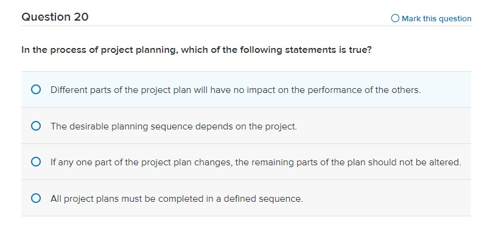Click answer text "All project plans must be completed in a defined sequence."
This screenshot has width=493, height=237.
177,199
